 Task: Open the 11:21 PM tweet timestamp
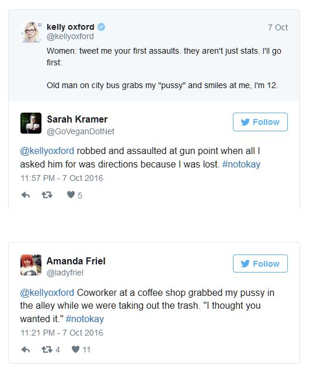(x=62, y=333)
